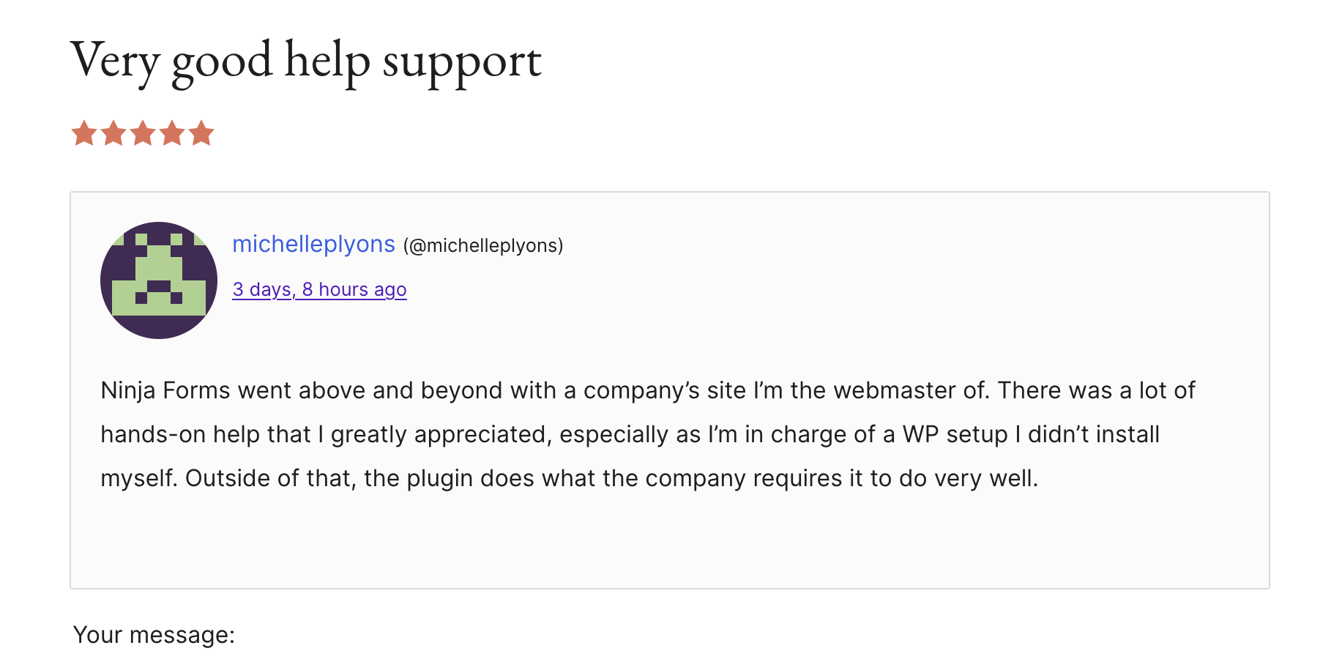Open the michelleplyons profile link

pos(313,244)
